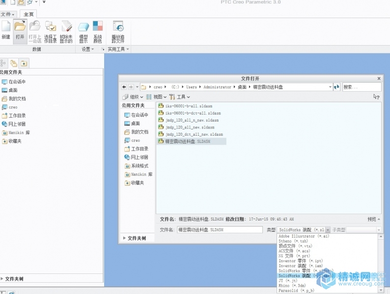The width and height of the screenshot is (390, 294).
Task: Expand the 预览 preview panel
Action: click(x=374, y=219)
